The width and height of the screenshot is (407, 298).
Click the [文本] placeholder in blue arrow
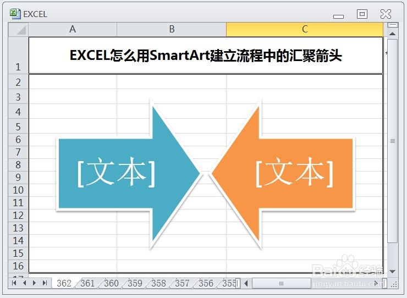point(116,172)
